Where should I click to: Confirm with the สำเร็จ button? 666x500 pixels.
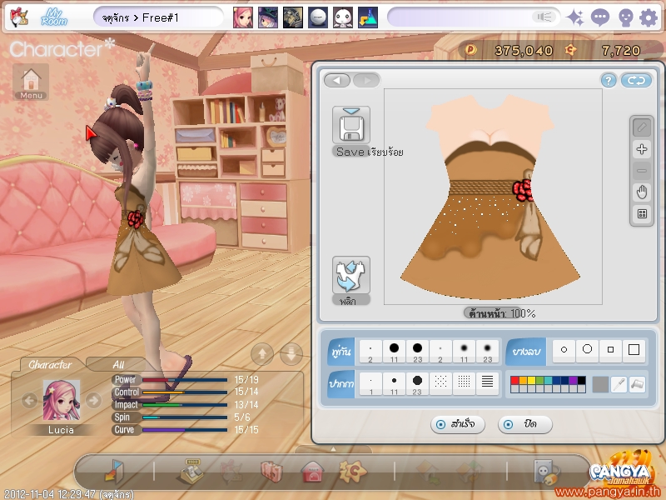click(457, 424)
